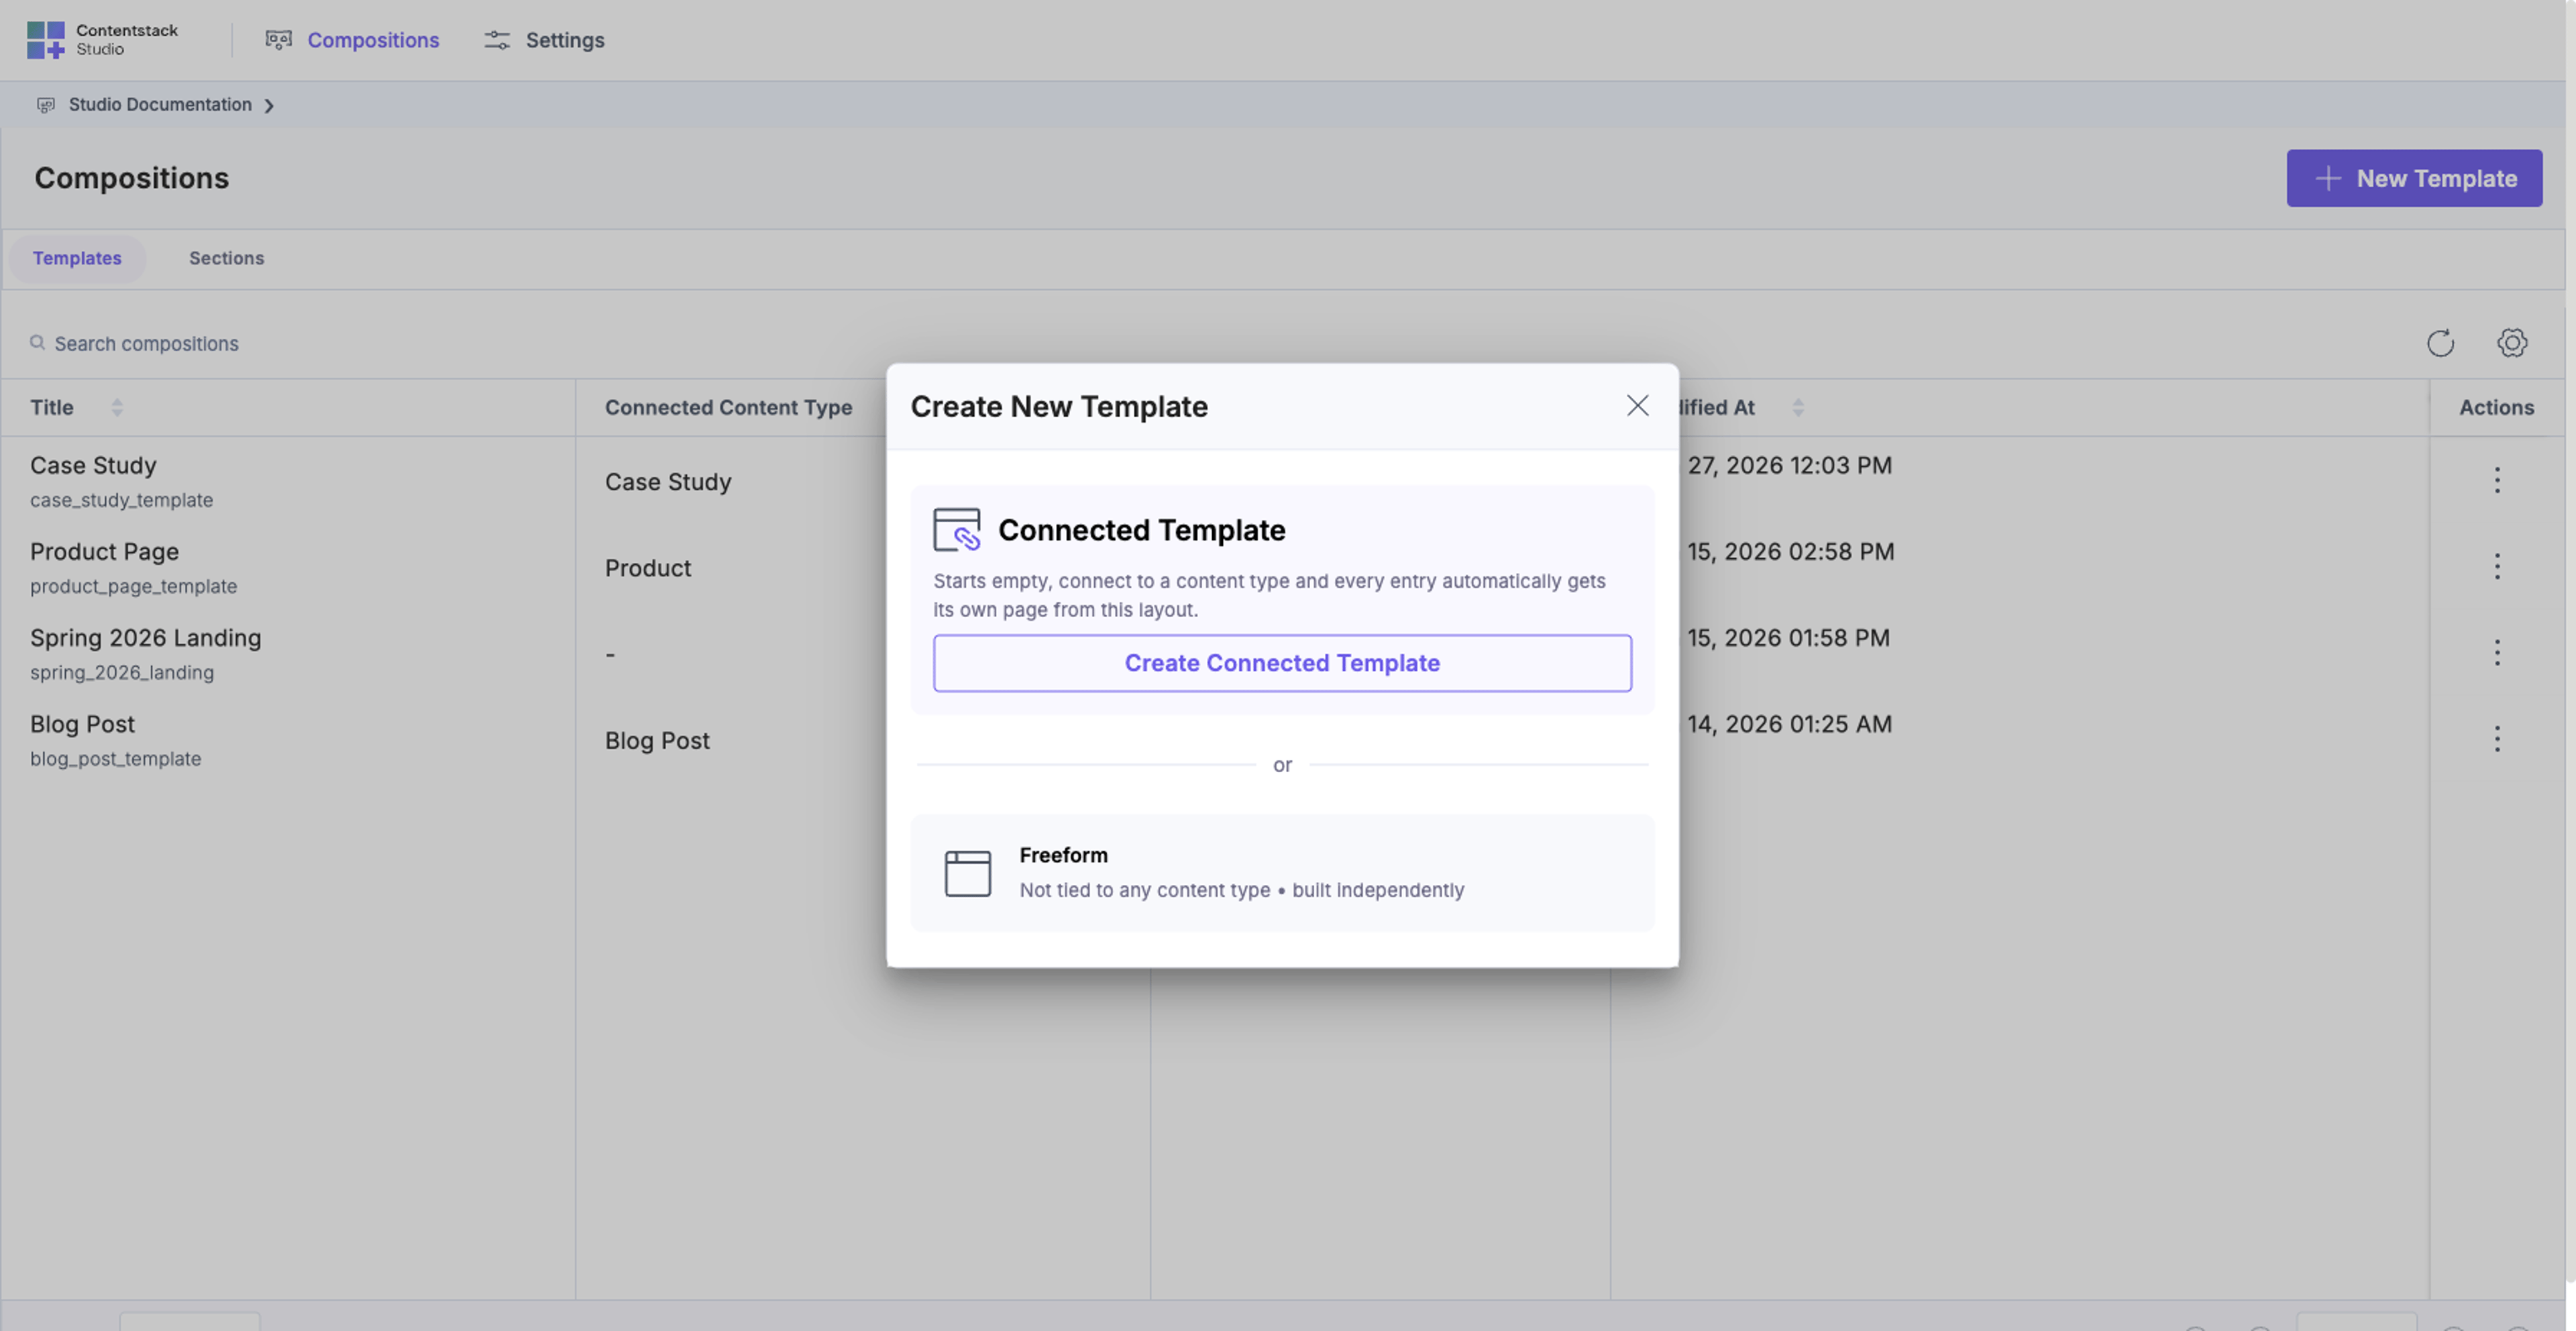Viewport: 2576px width, 1331px height.
Task: Click the New Template button
Action: point(2414,178)
